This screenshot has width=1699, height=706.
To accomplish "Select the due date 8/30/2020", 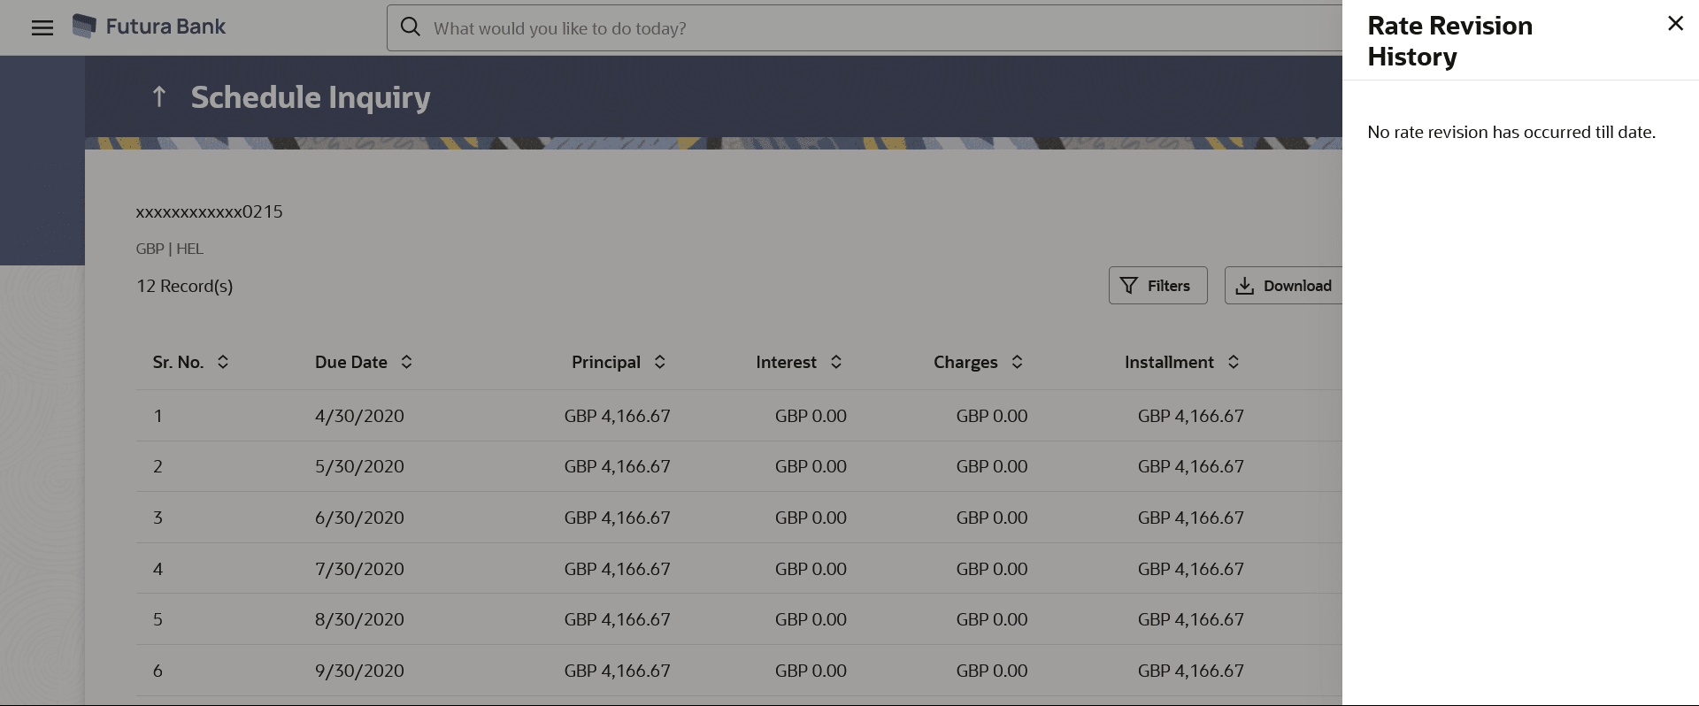I will 359,619.
